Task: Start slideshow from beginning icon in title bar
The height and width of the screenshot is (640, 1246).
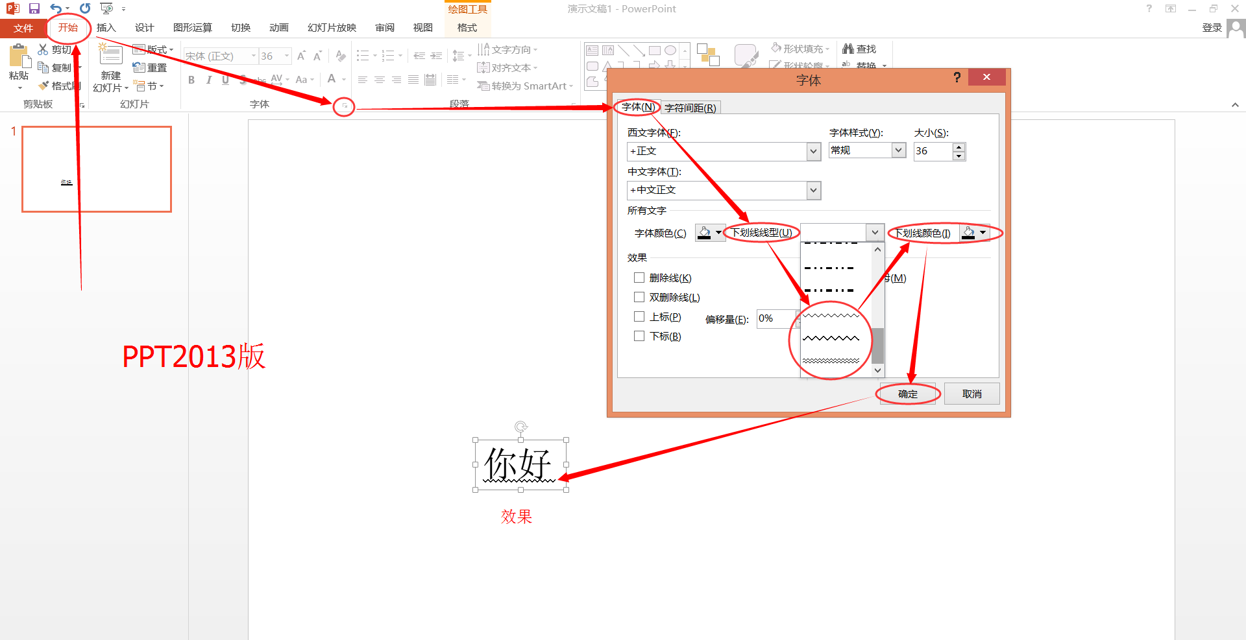Action: [107, 8]
